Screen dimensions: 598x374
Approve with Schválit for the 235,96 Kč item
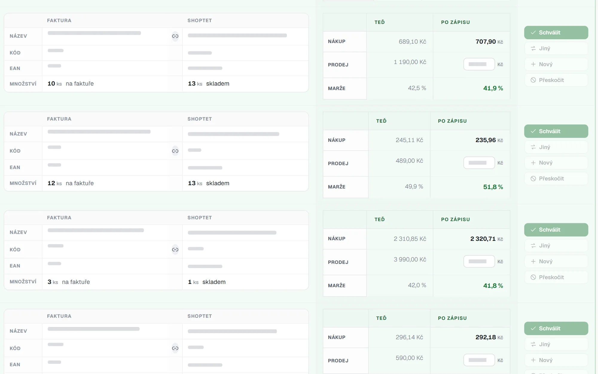[556, 131]
